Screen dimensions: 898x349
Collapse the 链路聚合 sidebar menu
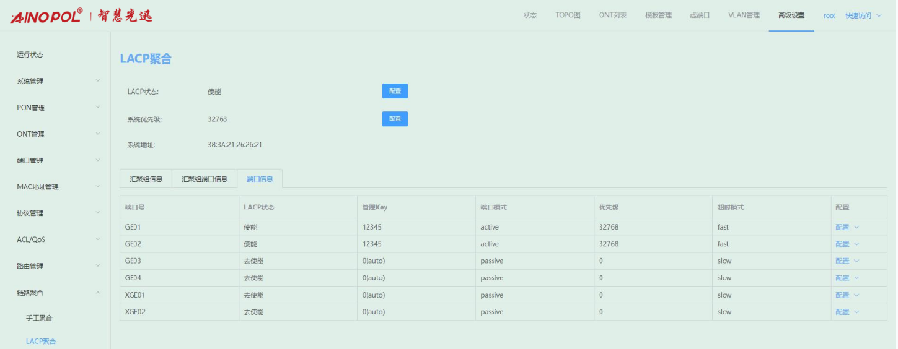pyautogui.click(x=56, y=293)
